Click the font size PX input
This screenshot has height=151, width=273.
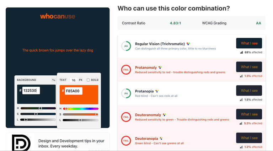point(74,80)
